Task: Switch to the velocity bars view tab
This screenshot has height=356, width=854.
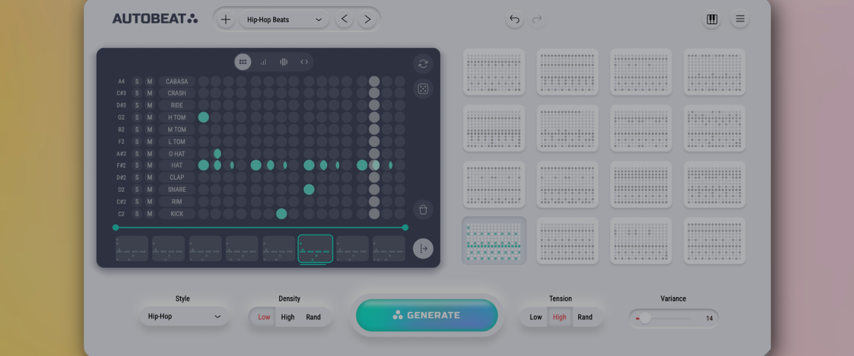Action: [x=263, y=62]
